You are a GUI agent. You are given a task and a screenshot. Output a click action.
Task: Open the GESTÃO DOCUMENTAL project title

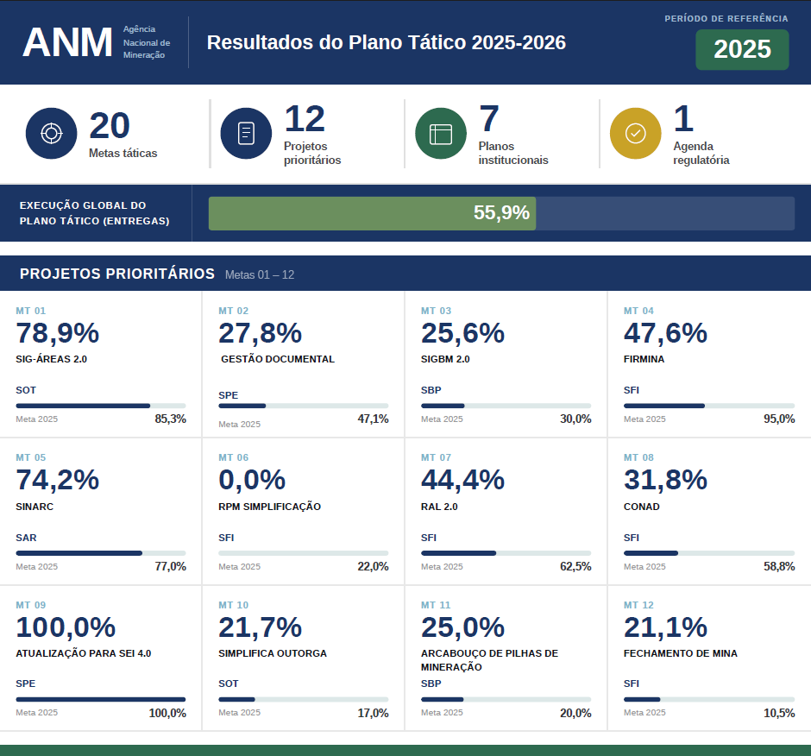click(278, 359)
